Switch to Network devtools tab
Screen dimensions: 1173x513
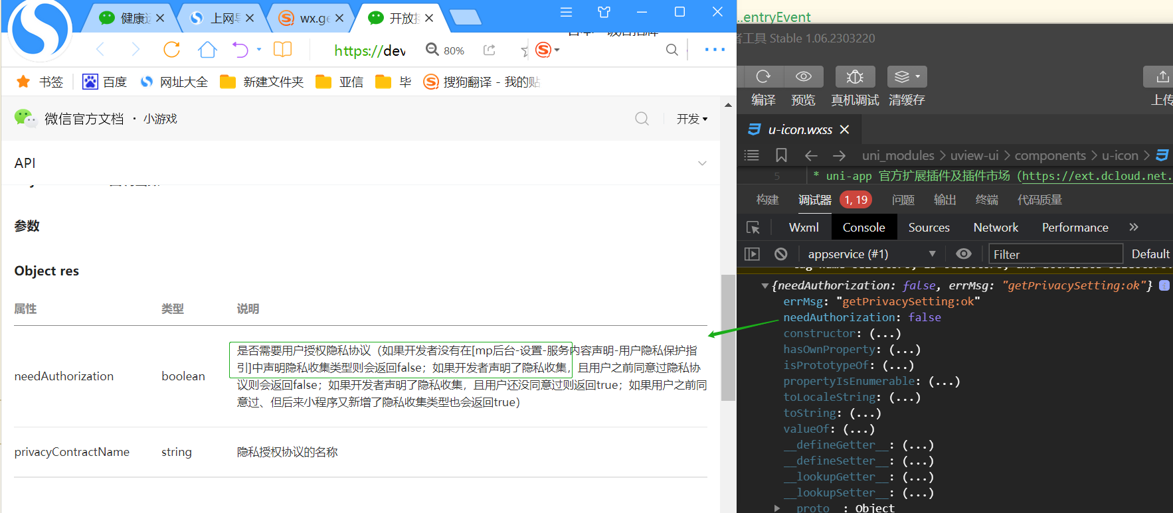pyautogui.click(x=996, y=228)
